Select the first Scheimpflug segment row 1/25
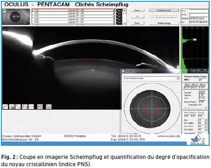This screenshot has width=211, height=168. (77, 10)
